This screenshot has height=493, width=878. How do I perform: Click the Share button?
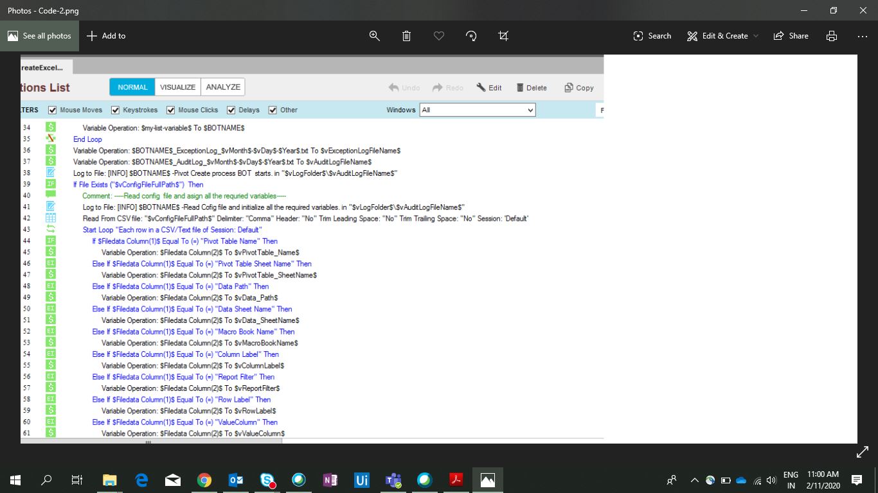click(791, 36)
